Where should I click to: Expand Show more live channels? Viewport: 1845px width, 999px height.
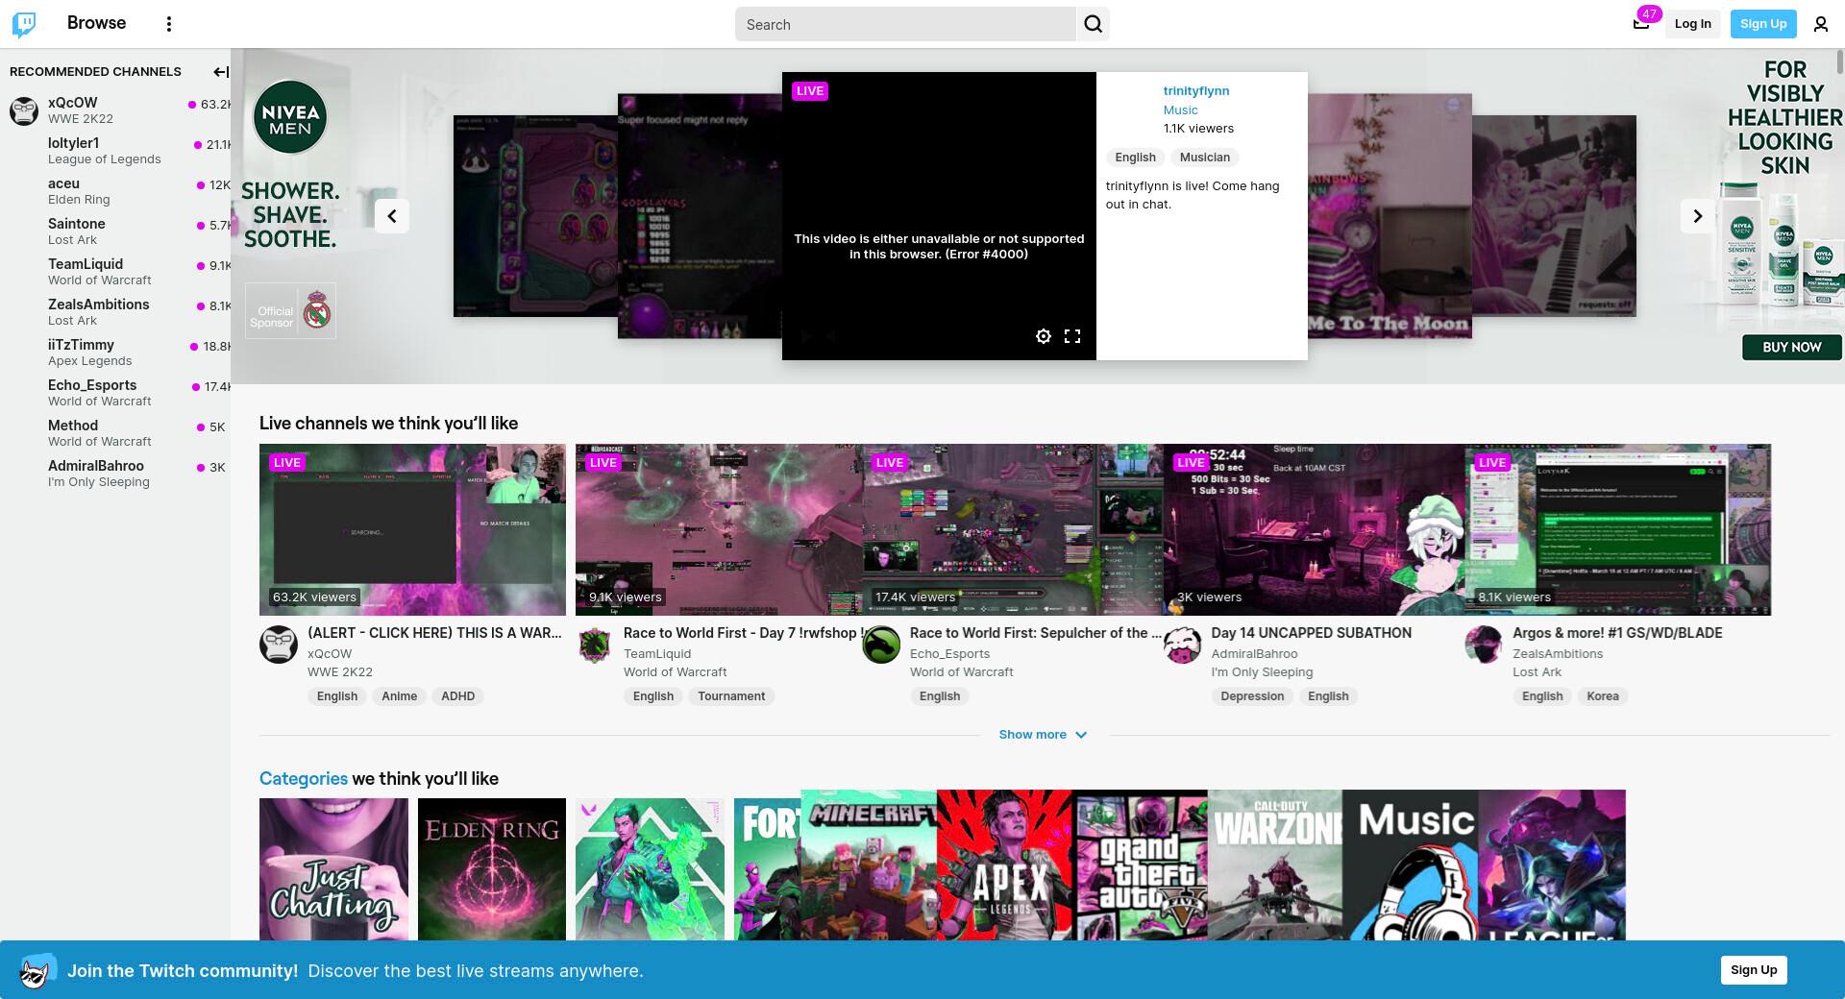pos(1043,735)
